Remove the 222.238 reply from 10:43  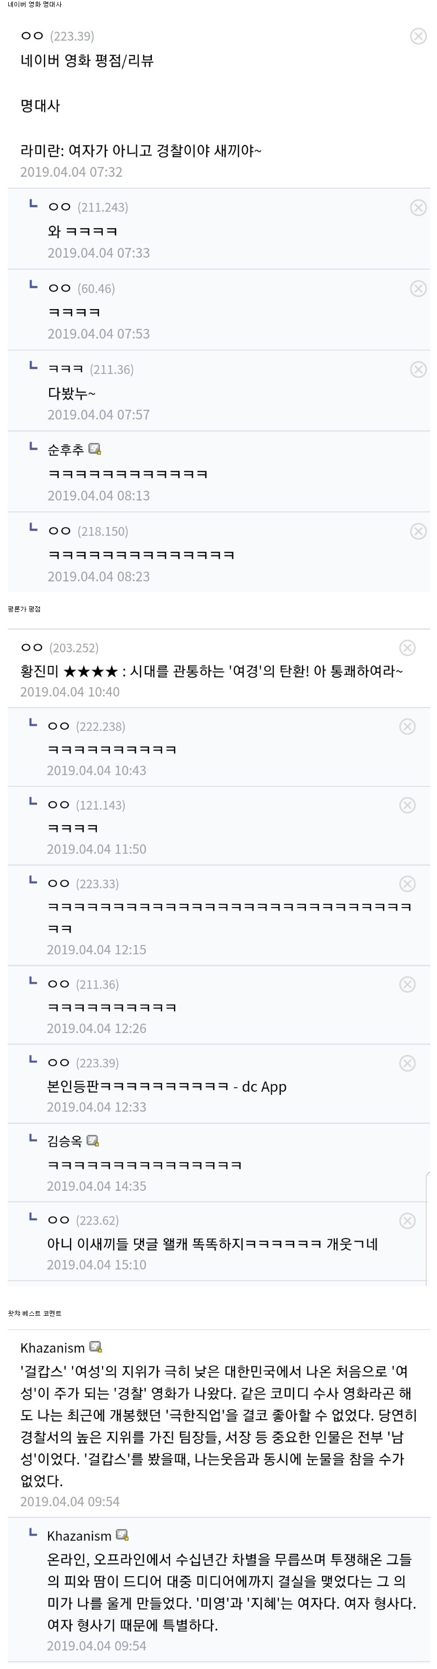407,726
